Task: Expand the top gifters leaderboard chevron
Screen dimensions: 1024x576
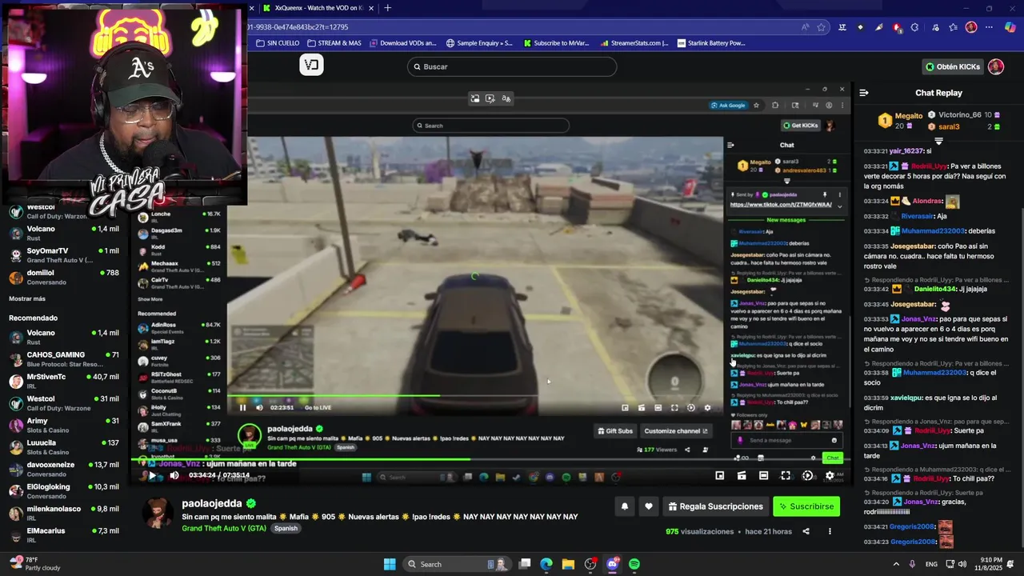Action: [x=939, y=141]
